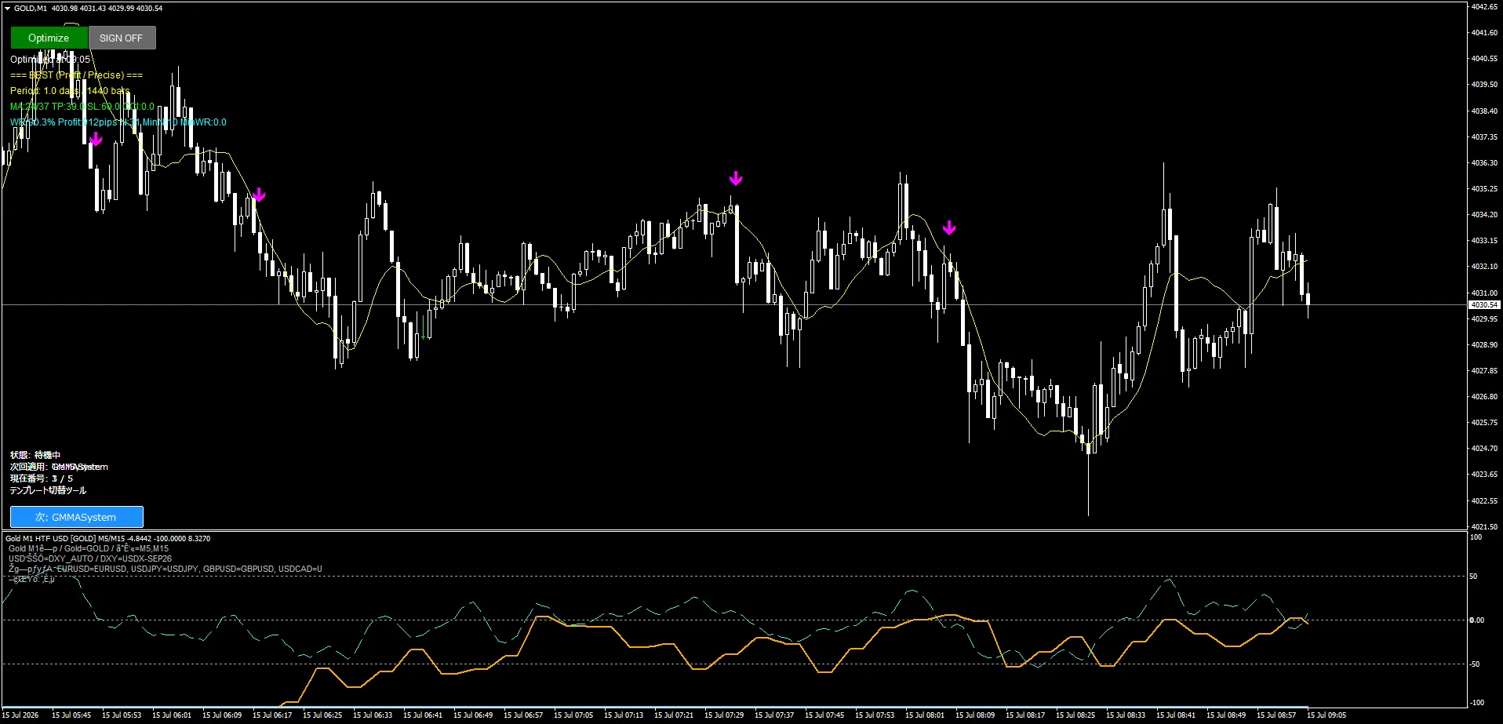Image resolution: width=1503 pixels, height=724 pixels.
Task: Click the 15 Jul 07:29 time axis label
Action: (724, 715)
